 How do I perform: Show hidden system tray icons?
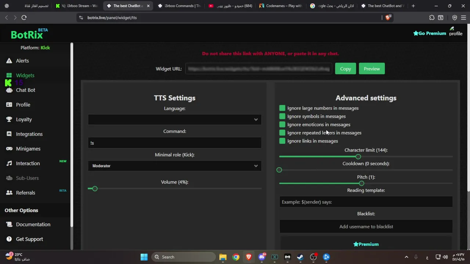coord(406,257)
